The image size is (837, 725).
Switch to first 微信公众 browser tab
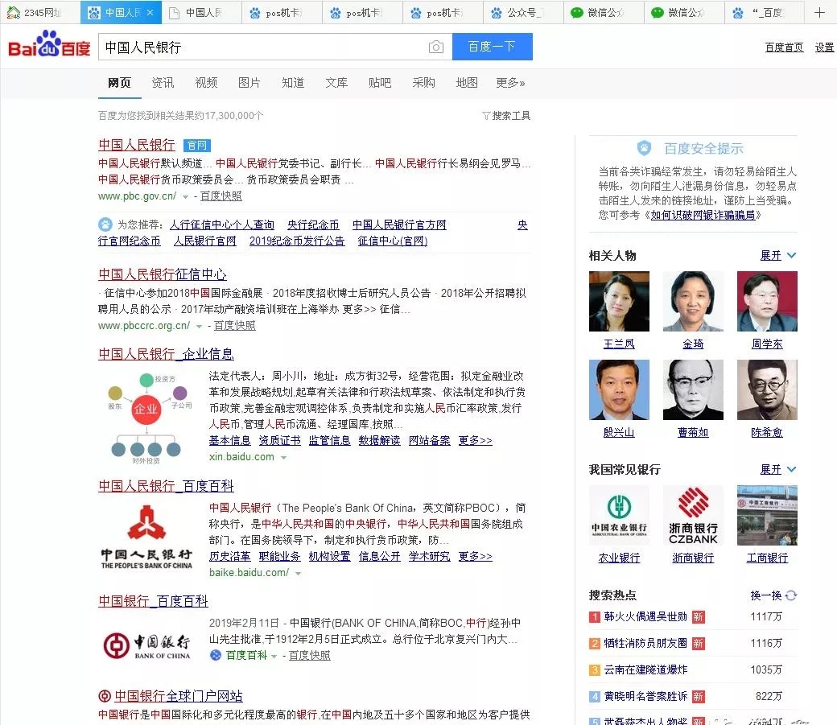tap(604, 12)
